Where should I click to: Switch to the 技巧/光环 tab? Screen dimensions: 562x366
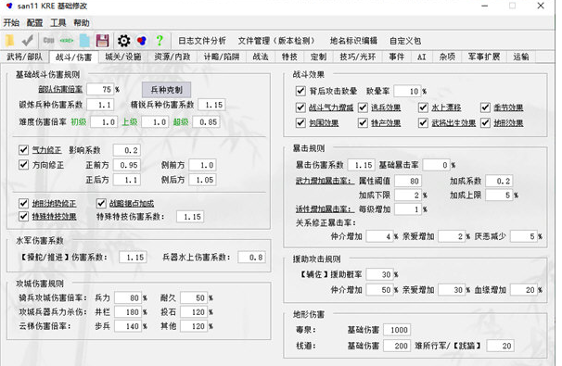[x=358, y=57]
